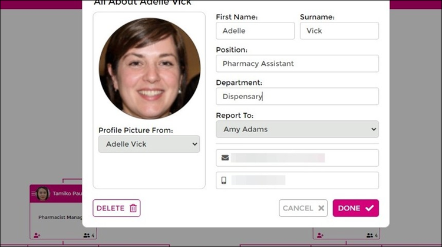
Task: Click Adelle Vick's circular profile photo
Action: (150, 68)
